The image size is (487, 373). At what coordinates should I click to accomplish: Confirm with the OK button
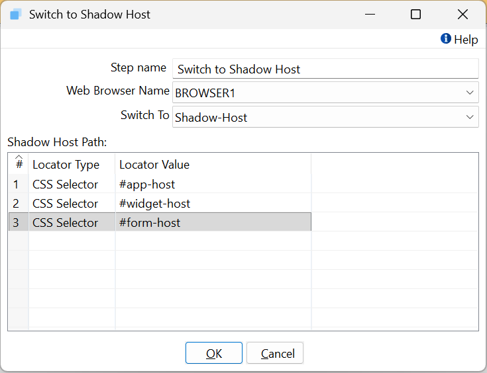point(213,353)
